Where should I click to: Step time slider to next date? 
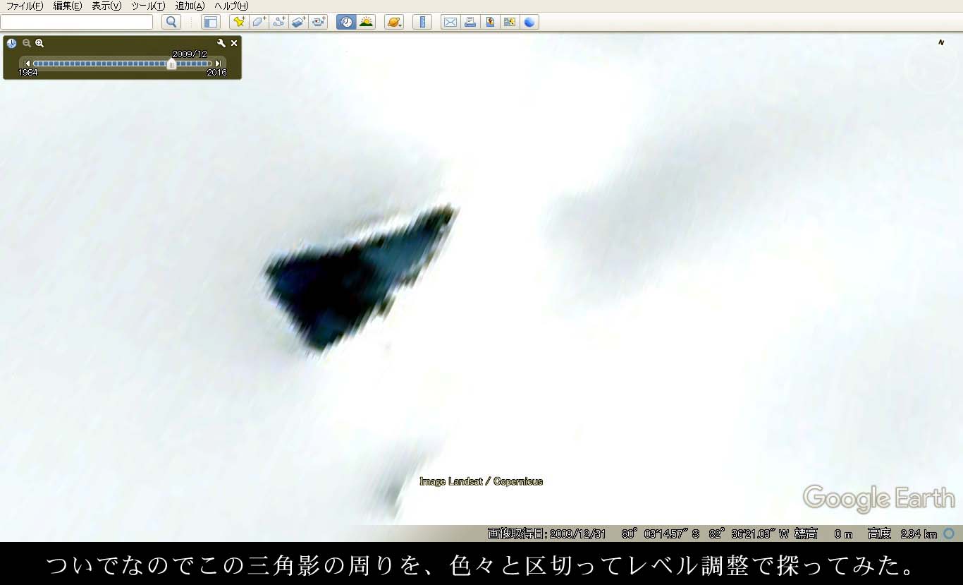tap(218, 64)
